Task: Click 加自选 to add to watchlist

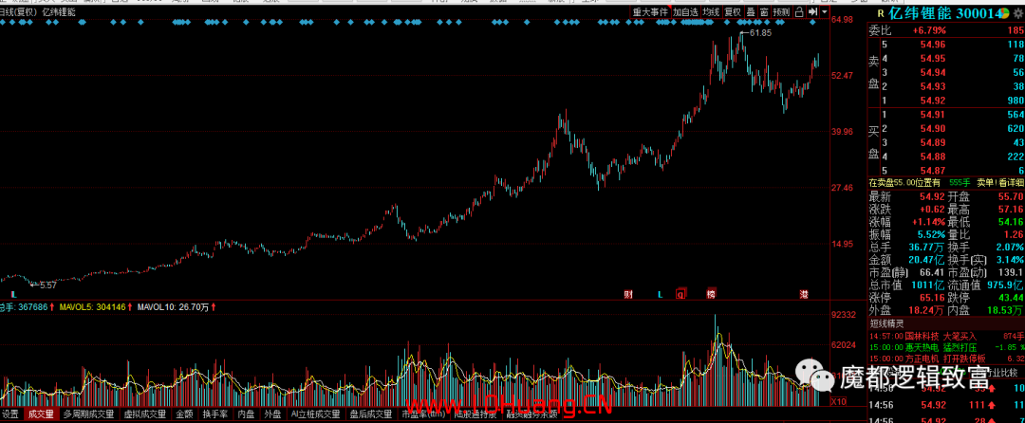Action: point(686,12)
